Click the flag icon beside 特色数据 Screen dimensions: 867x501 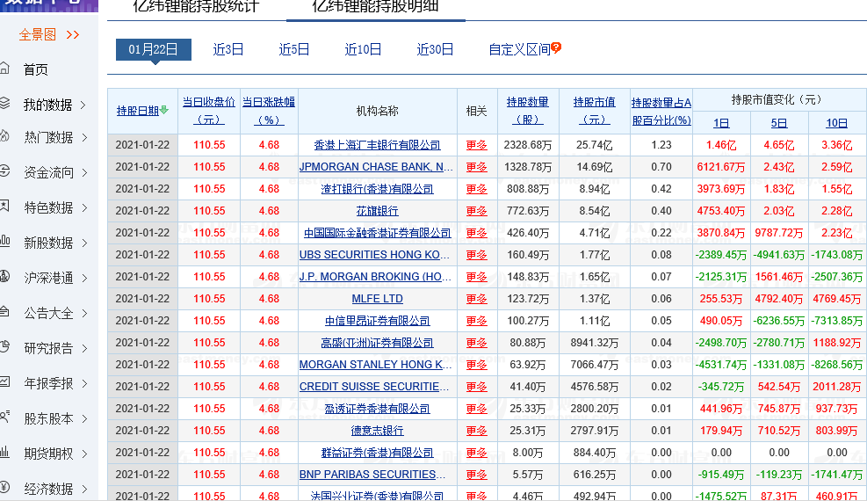point(4,206)
